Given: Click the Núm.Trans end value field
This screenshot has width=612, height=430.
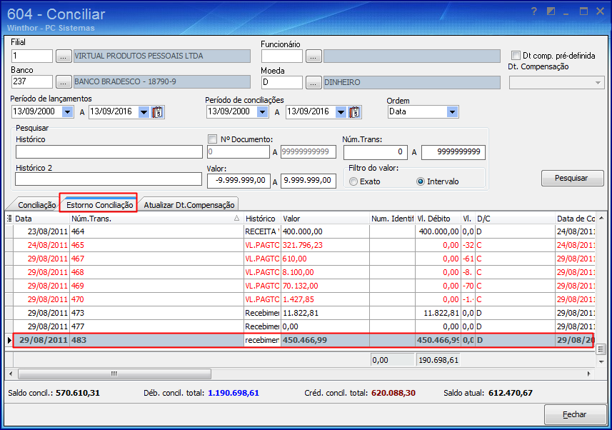Looking at the screenshot, I should coord(453,152).
